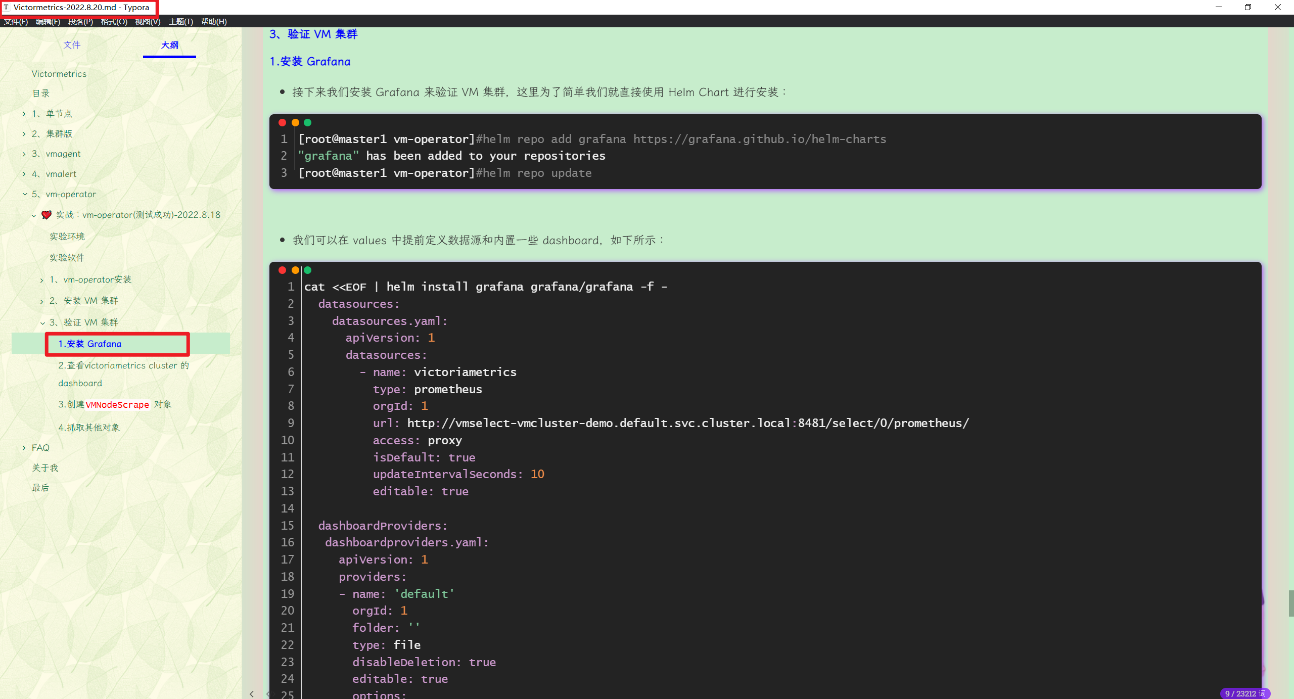Open the 视图(V) menu

tap(148, 22)
